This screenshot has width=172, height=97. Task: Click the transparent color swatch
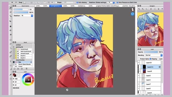click(19, 75)
